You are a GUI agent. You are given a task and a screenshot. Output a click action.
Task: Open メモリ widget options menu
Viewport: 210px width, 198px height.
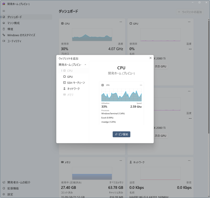point(121,160)
